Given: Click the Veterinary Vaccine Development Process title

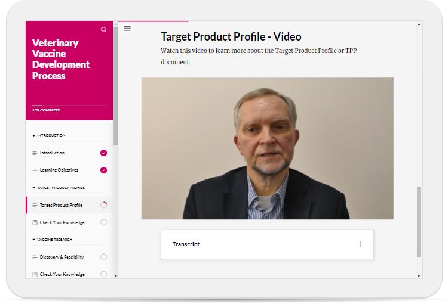Looking at the screenshot, I should click(61, 60).
